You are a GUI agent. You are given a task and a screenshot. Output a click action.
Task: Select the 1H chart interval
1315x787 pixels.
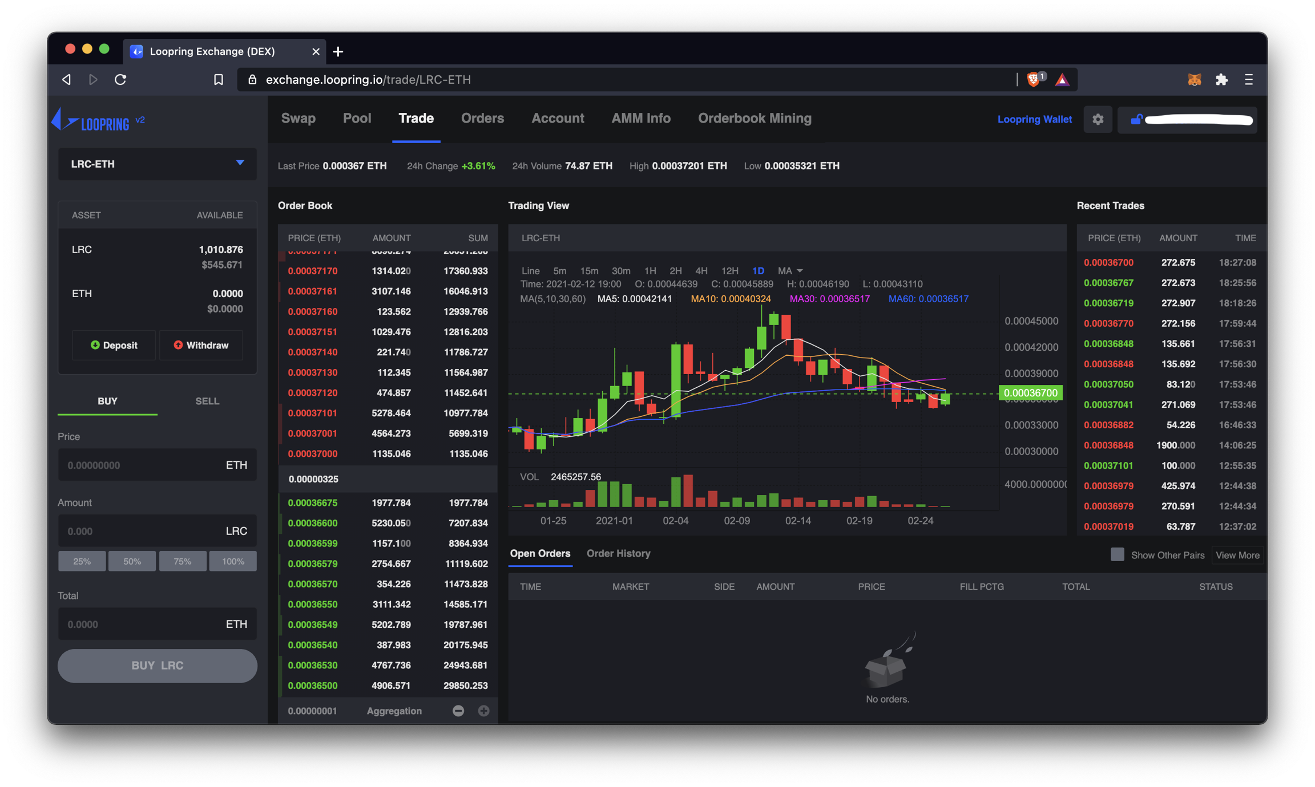650,271
